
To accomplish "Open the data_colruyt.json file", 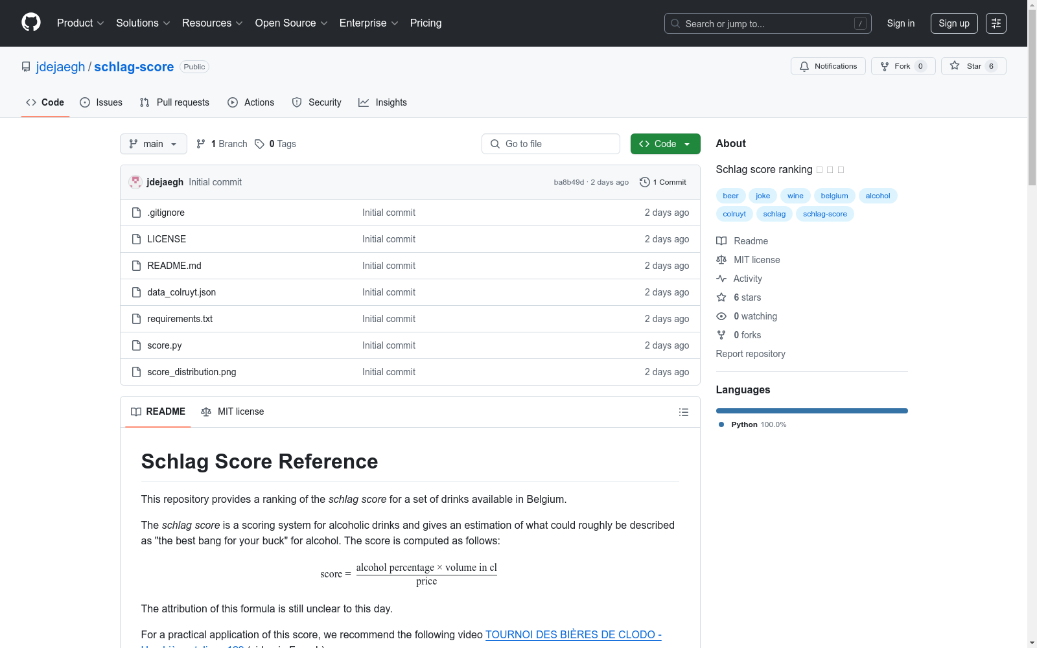I will coord(181,292).
